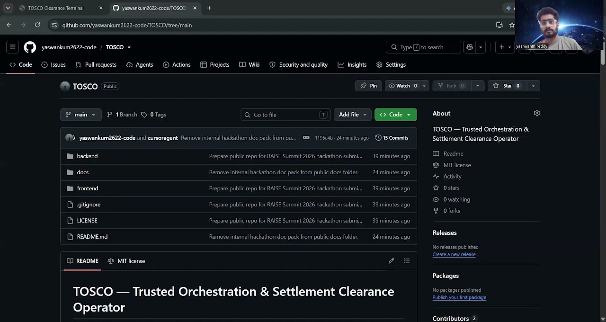The height and width of the screenshot is (322, 606).
Task: Show README outline list icon
Action: (x=407, y=261)
